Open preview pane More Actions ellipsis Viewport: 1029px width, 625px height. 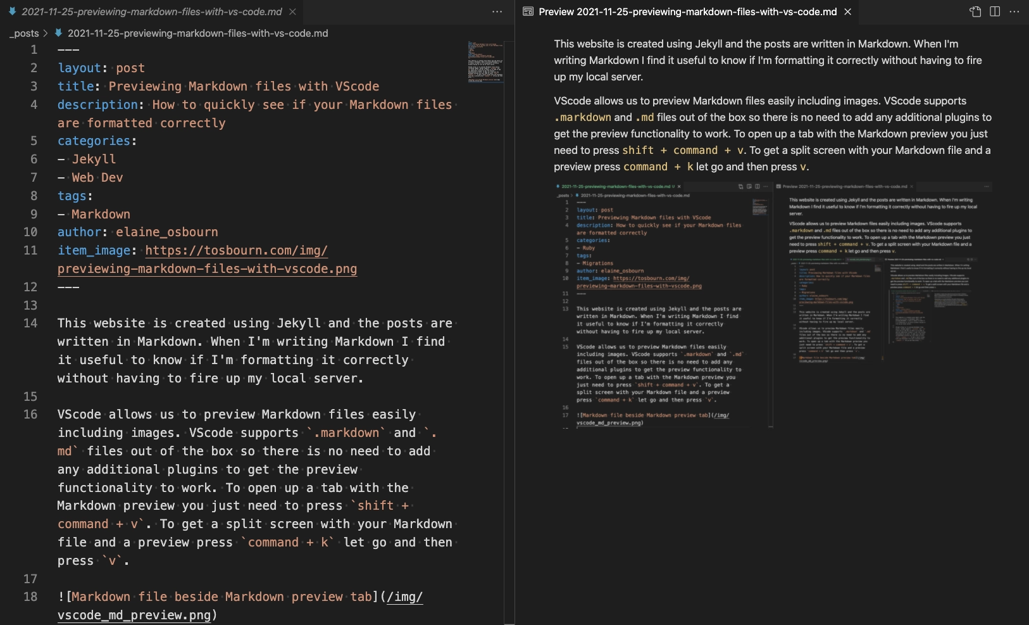click(1014, 12)
